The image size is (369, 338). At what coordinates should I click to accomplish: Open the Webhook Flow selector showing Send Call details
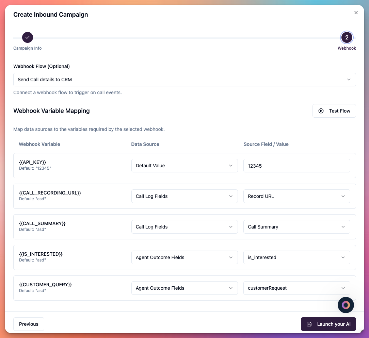[x=184, y=80]
